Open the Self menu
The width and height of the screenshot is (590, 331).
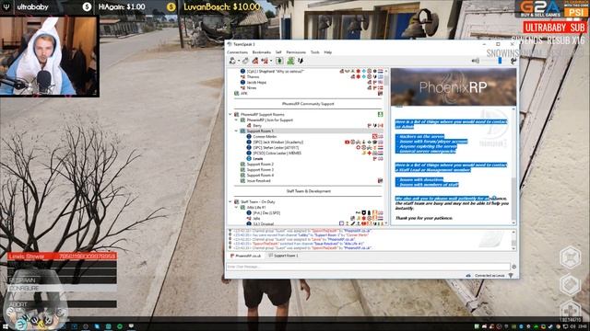click(x=278, y=52)
